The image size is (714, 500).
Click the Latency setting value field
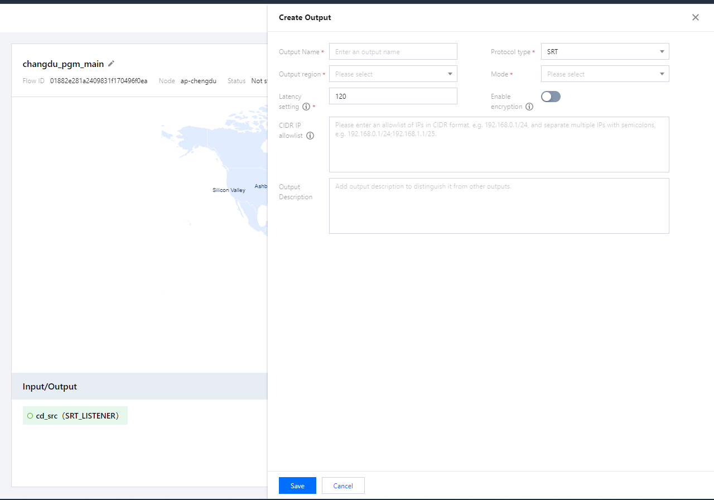point(393,96)
